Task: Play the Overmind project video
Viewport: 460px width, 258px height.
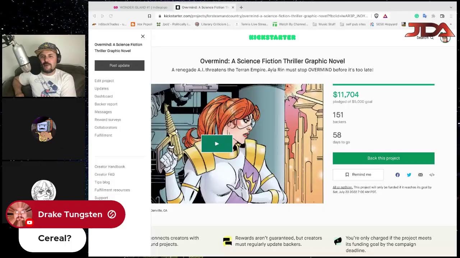Action: (217, 144)
